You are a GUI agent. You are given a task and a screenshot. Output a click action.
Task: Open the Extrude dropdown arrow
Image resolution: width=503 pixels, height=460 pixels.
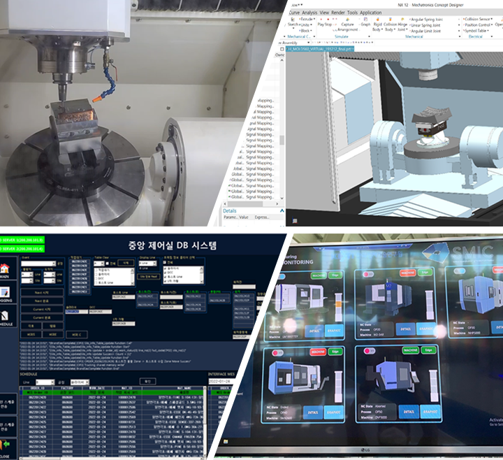click(x=314, y=20)
